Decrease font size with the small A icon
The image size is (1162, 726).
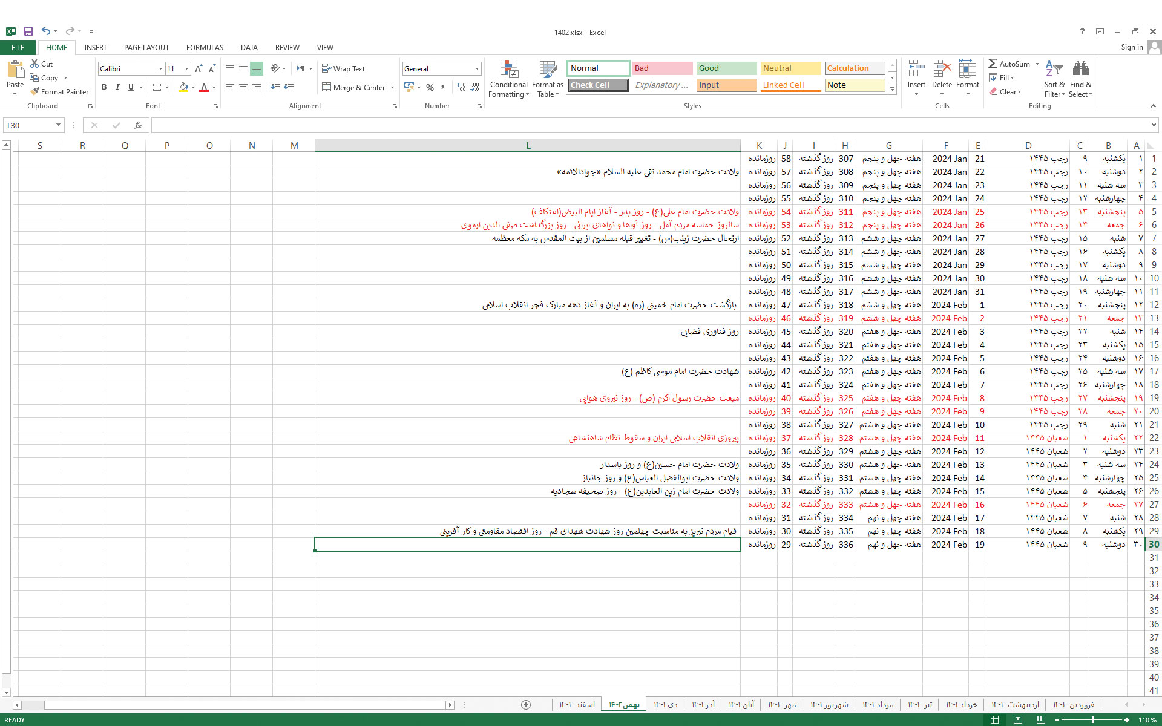click(x=212, y=68)
